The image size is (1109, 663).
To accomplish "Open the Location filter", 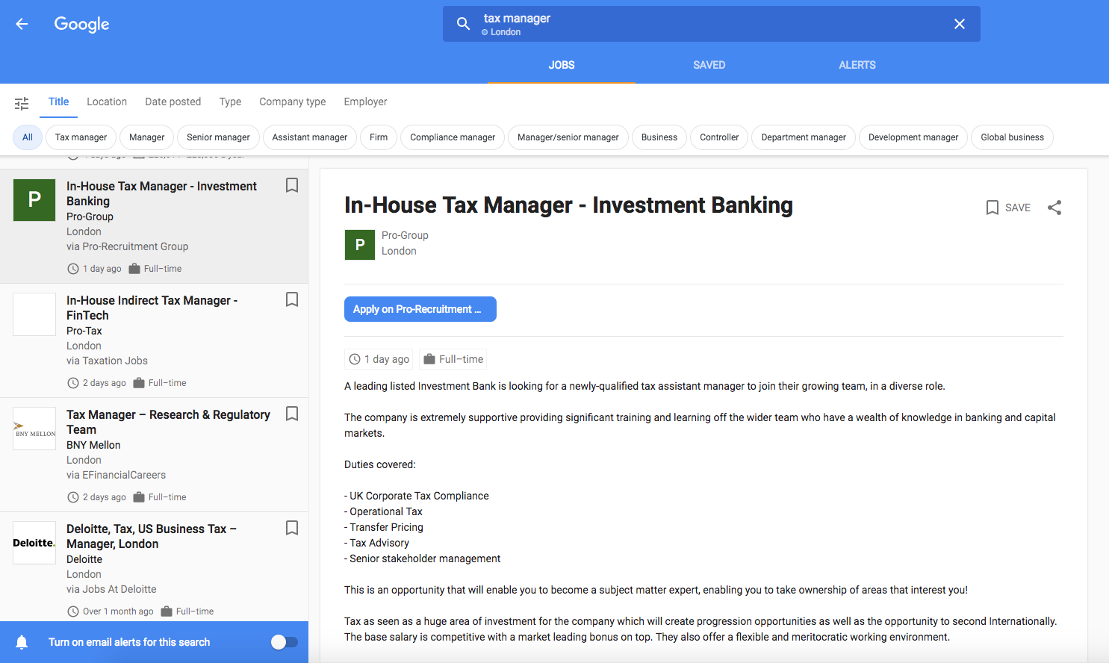I will (107, 102).
